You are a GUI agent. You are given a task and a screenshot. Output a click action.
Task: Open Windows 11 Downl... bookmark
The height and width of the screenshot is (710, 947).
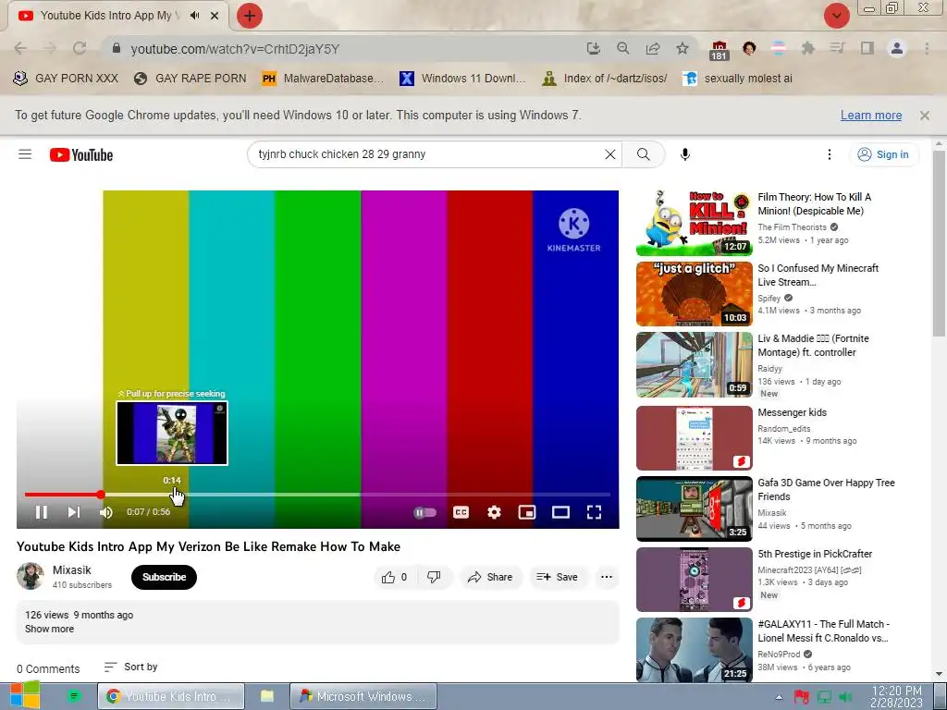click(x=462, y=79)
